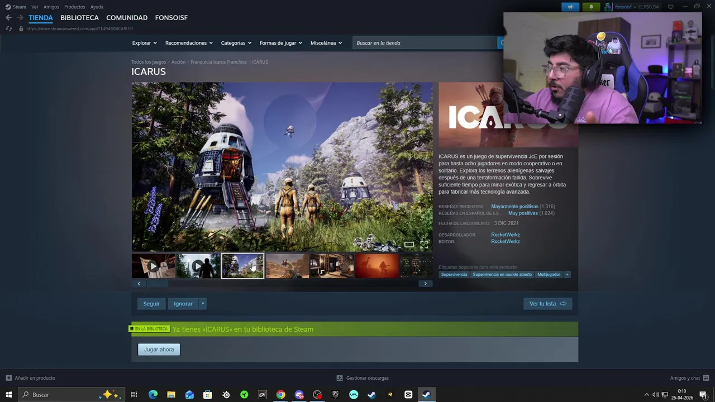Open the Acción breadcrumb link
The image size is (715, 402).
point(178,62)
